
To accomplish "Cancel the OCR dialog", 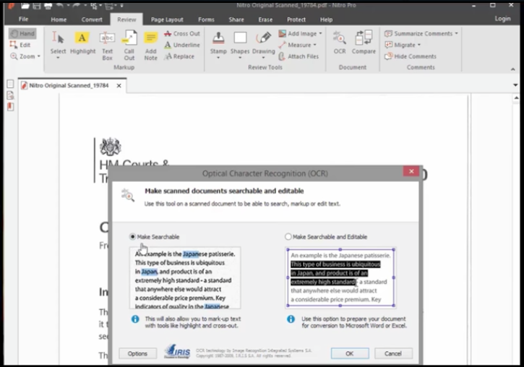I will click(x=393, y=353).
